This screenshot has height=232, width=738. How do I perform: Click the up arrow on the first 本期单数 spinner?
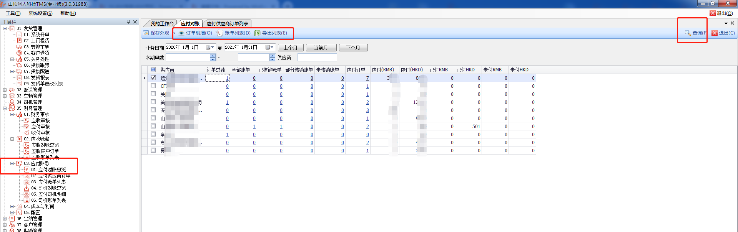(213, 56)
